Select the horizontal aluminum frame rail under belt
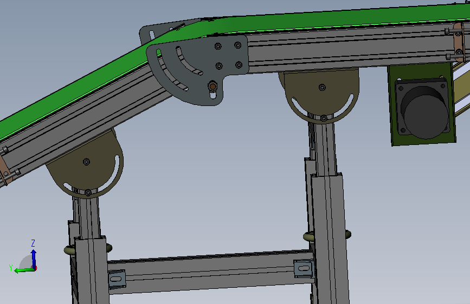Viewport: 470px width, 304px height. click(x=351, y=49)
